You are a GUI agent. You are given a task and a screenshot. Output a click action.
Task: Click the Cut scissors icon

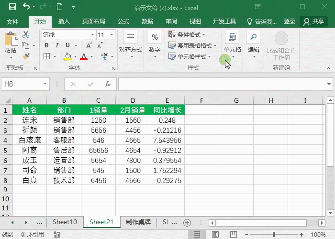pos(26,34)
